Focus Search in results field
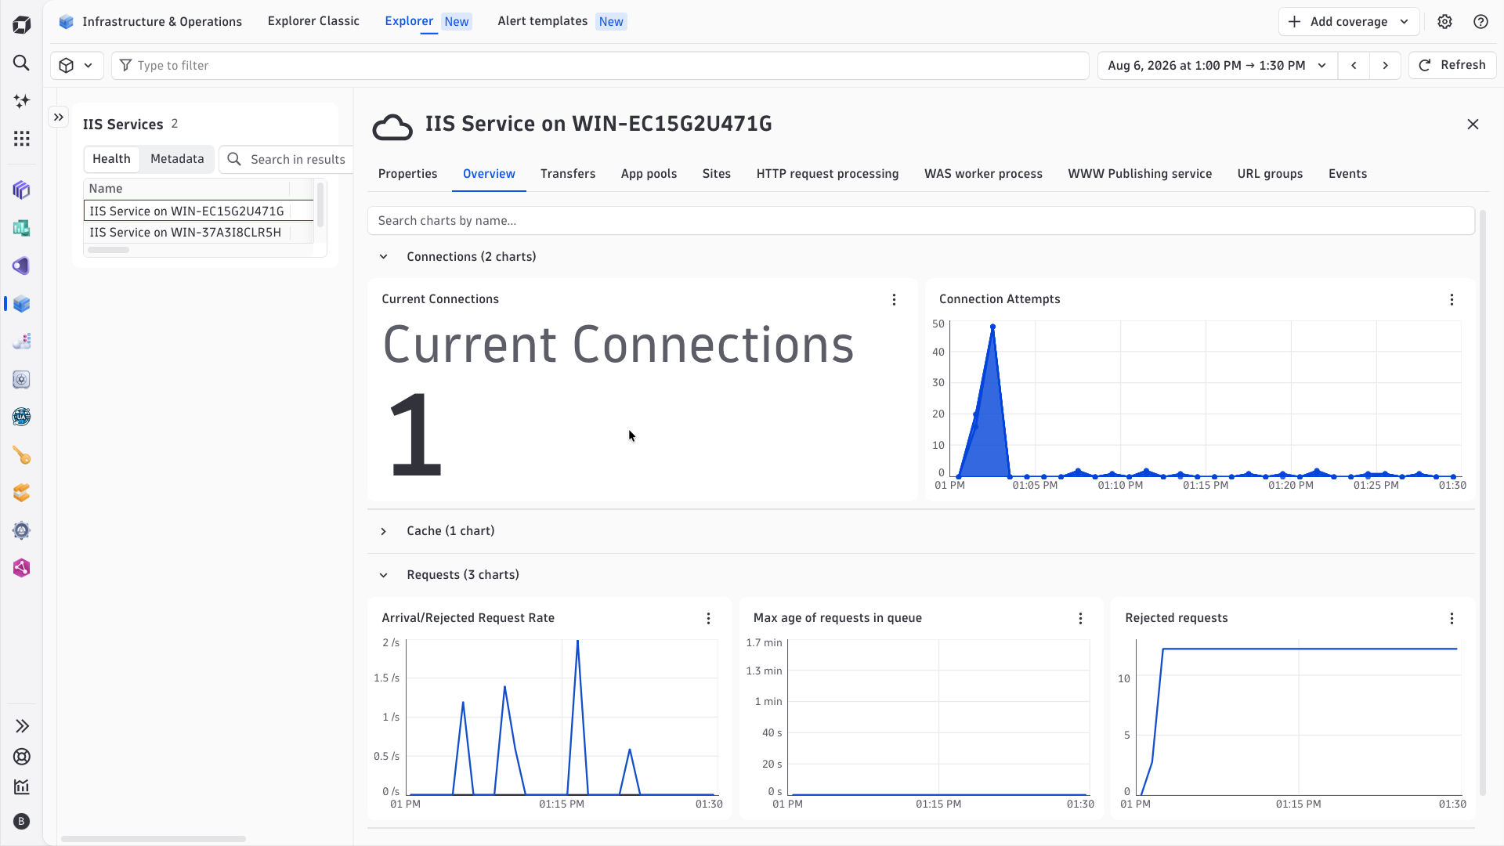This screenshot has height=846, width=1504. 286,160
